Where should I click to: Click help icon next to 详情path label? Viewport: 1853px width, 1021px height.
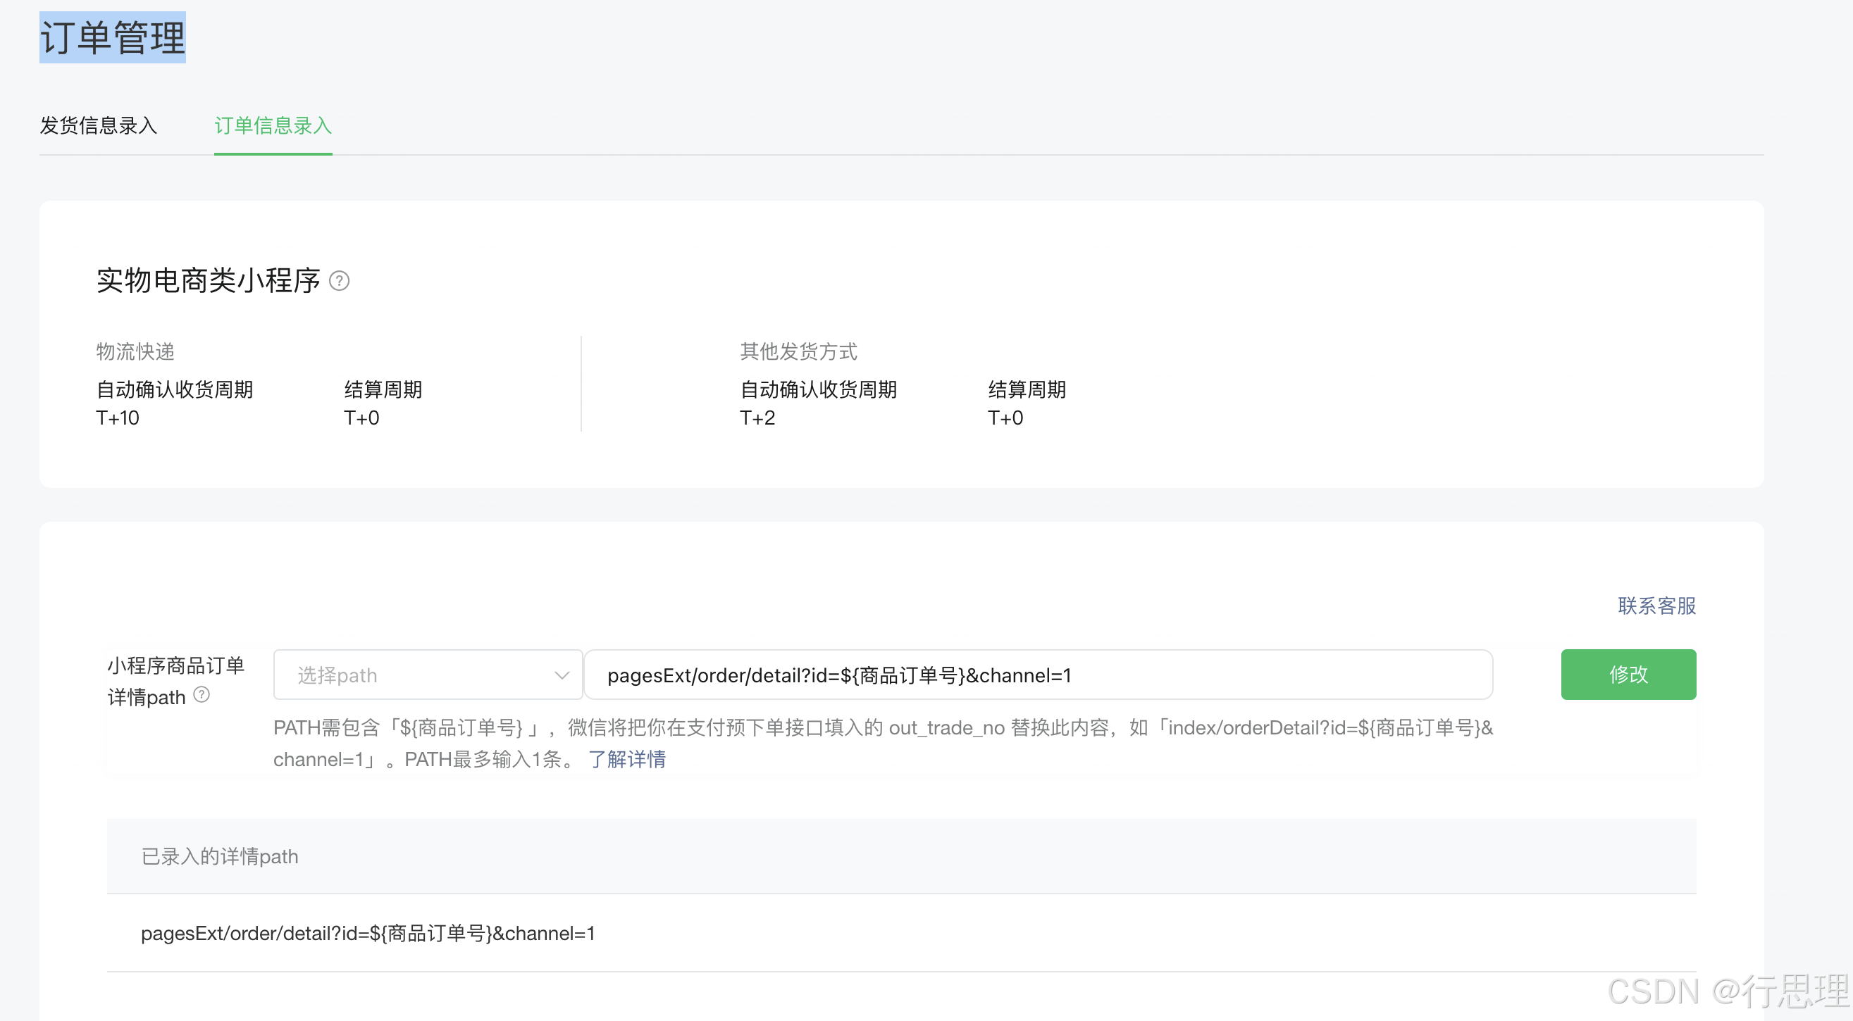tap(202, 694)
